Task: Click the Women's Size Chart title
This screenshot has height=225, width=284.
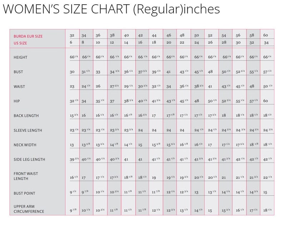Action: tap(111, 9)
